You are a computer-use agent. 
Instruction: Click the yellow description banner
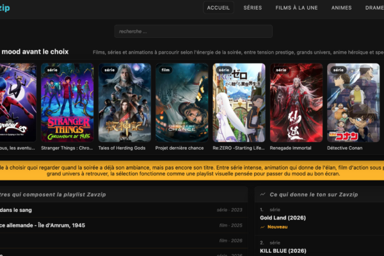pos(192,170)
